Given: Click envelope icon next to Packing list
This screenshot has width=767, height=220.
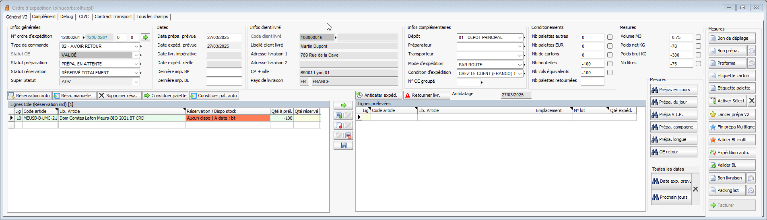Looking at the screenshot, I should click(x=751, y=191).
